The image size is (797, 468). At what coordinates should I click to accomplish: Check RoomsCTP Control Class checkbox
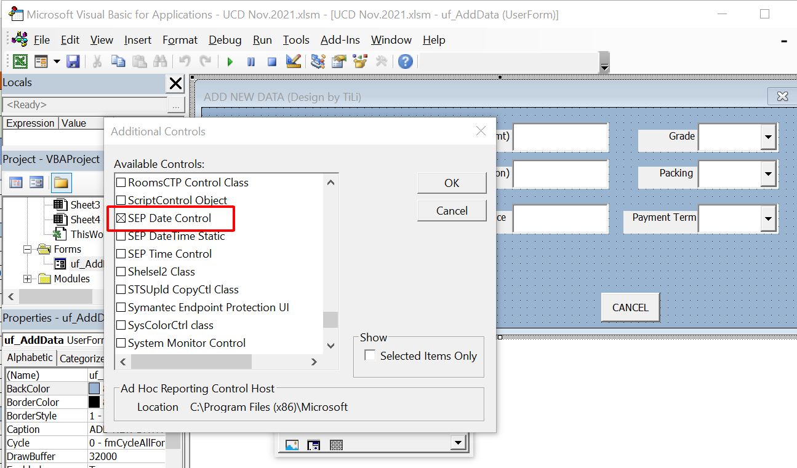point(121,183)
